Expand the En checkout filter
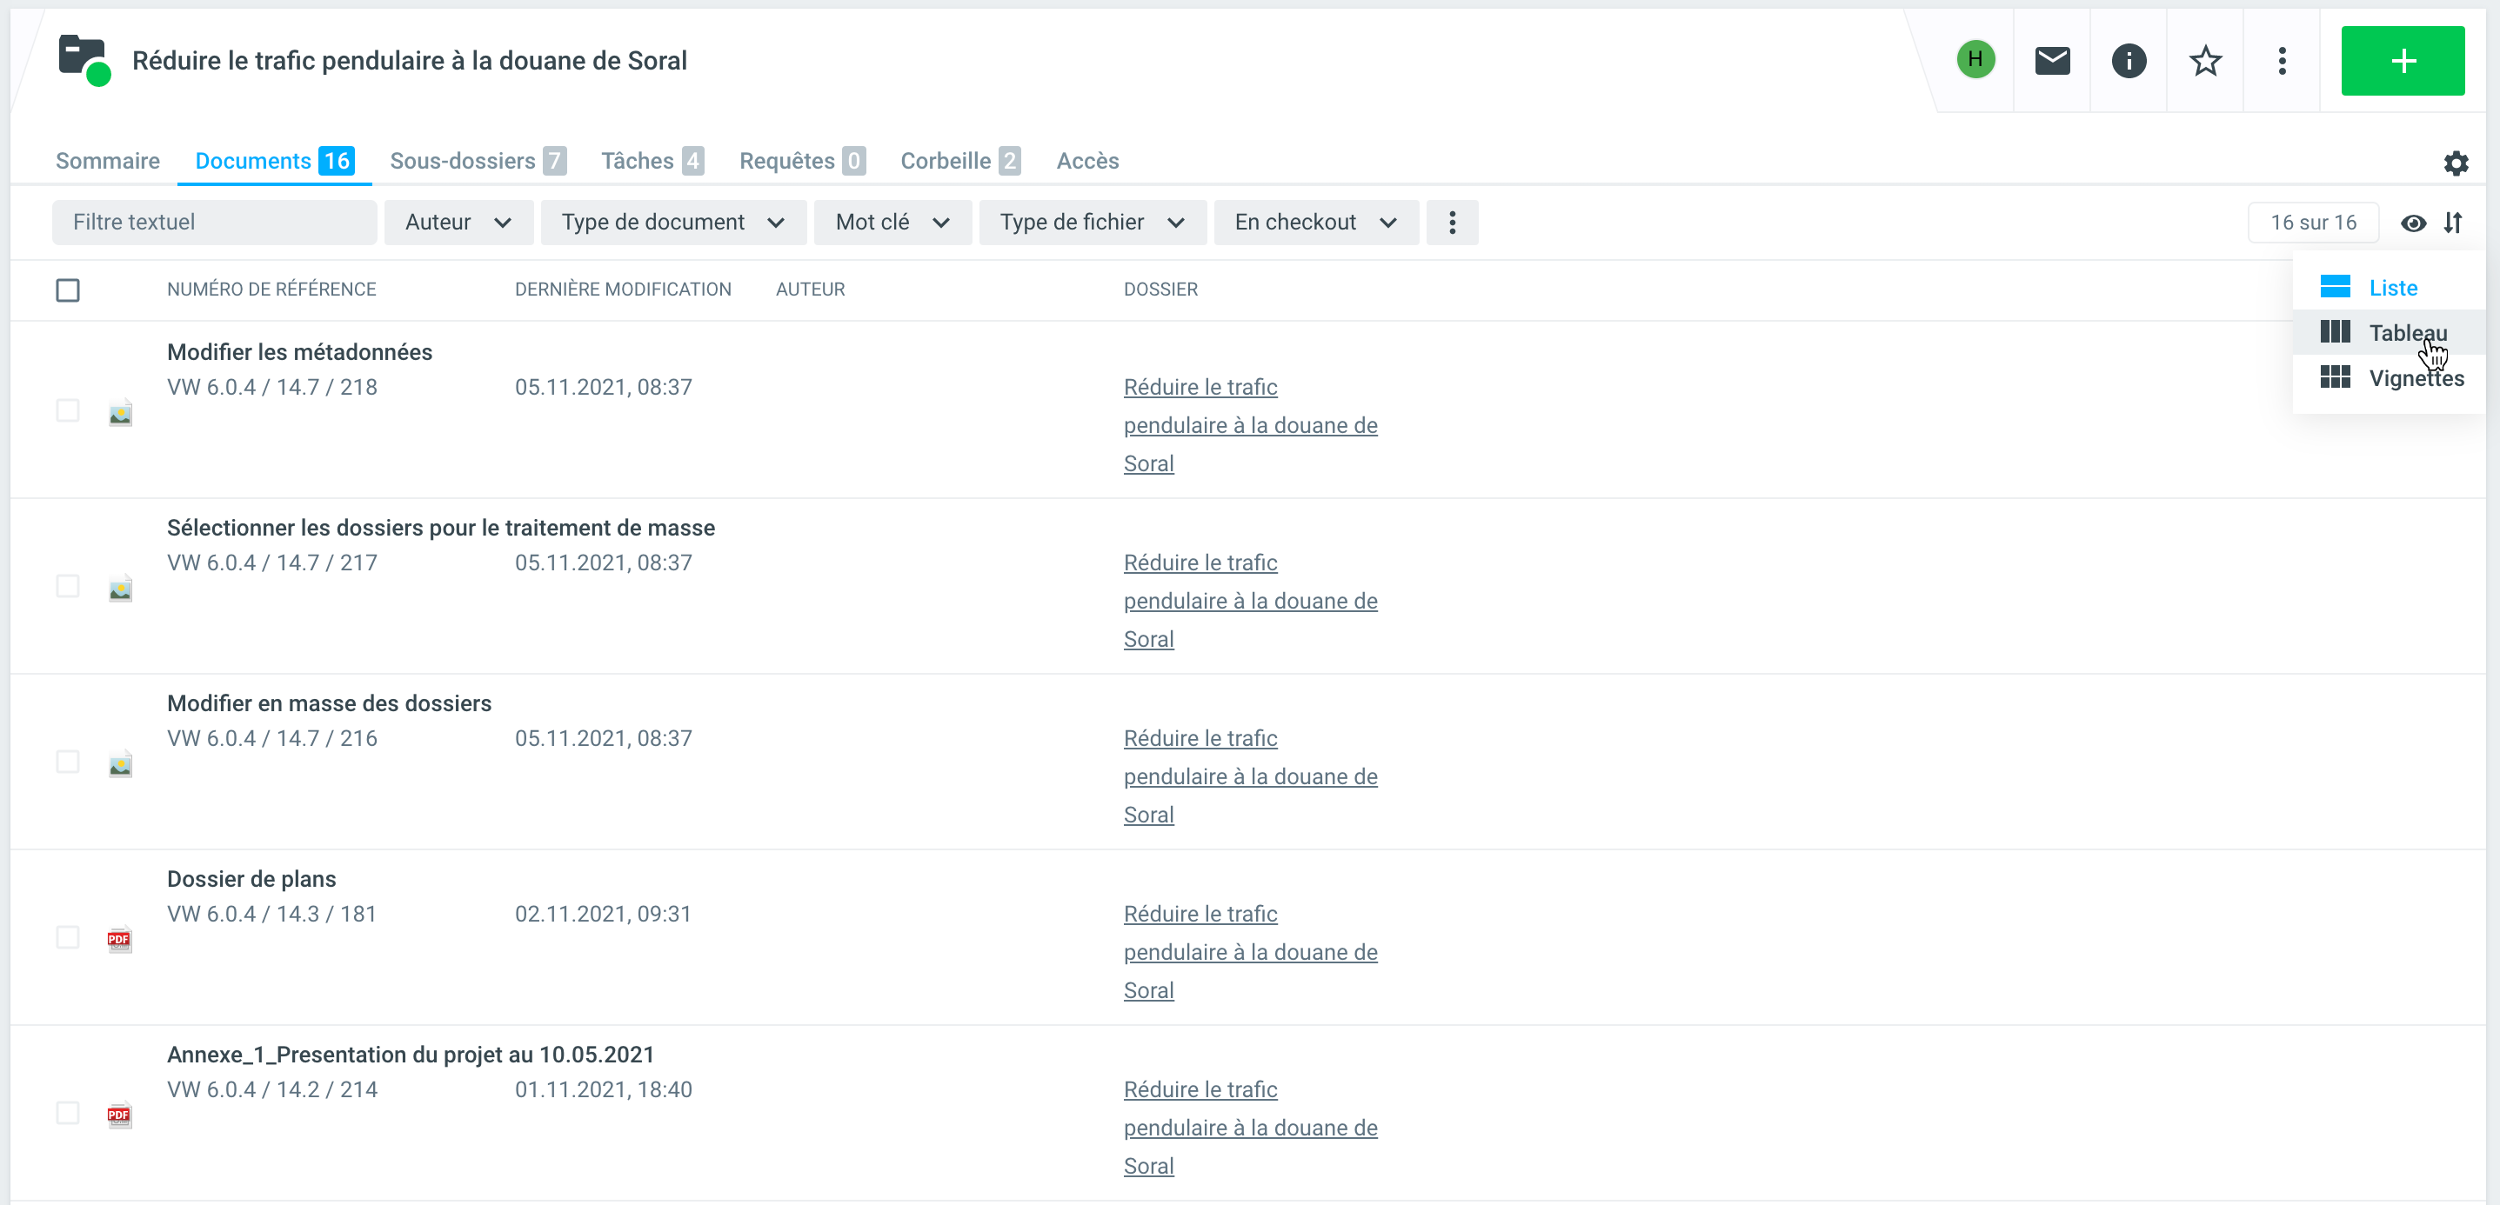Screen dimensions: 2500x1205 tap(1315, 223)
